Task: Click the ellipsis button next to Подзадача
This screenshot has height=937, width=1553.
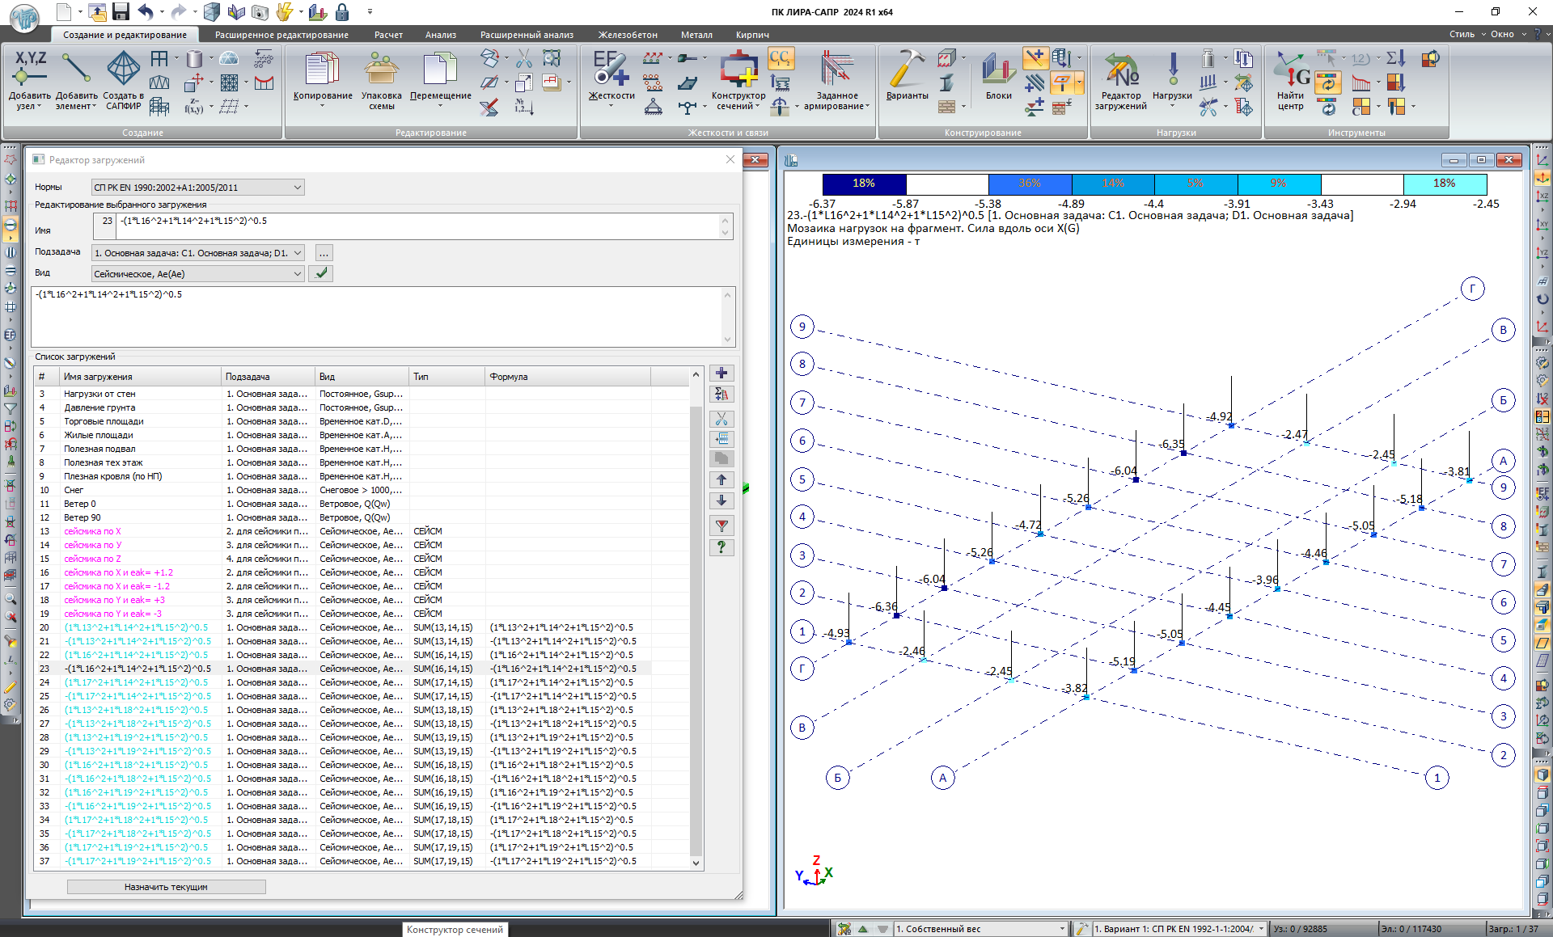Action: tap(323, 253)
